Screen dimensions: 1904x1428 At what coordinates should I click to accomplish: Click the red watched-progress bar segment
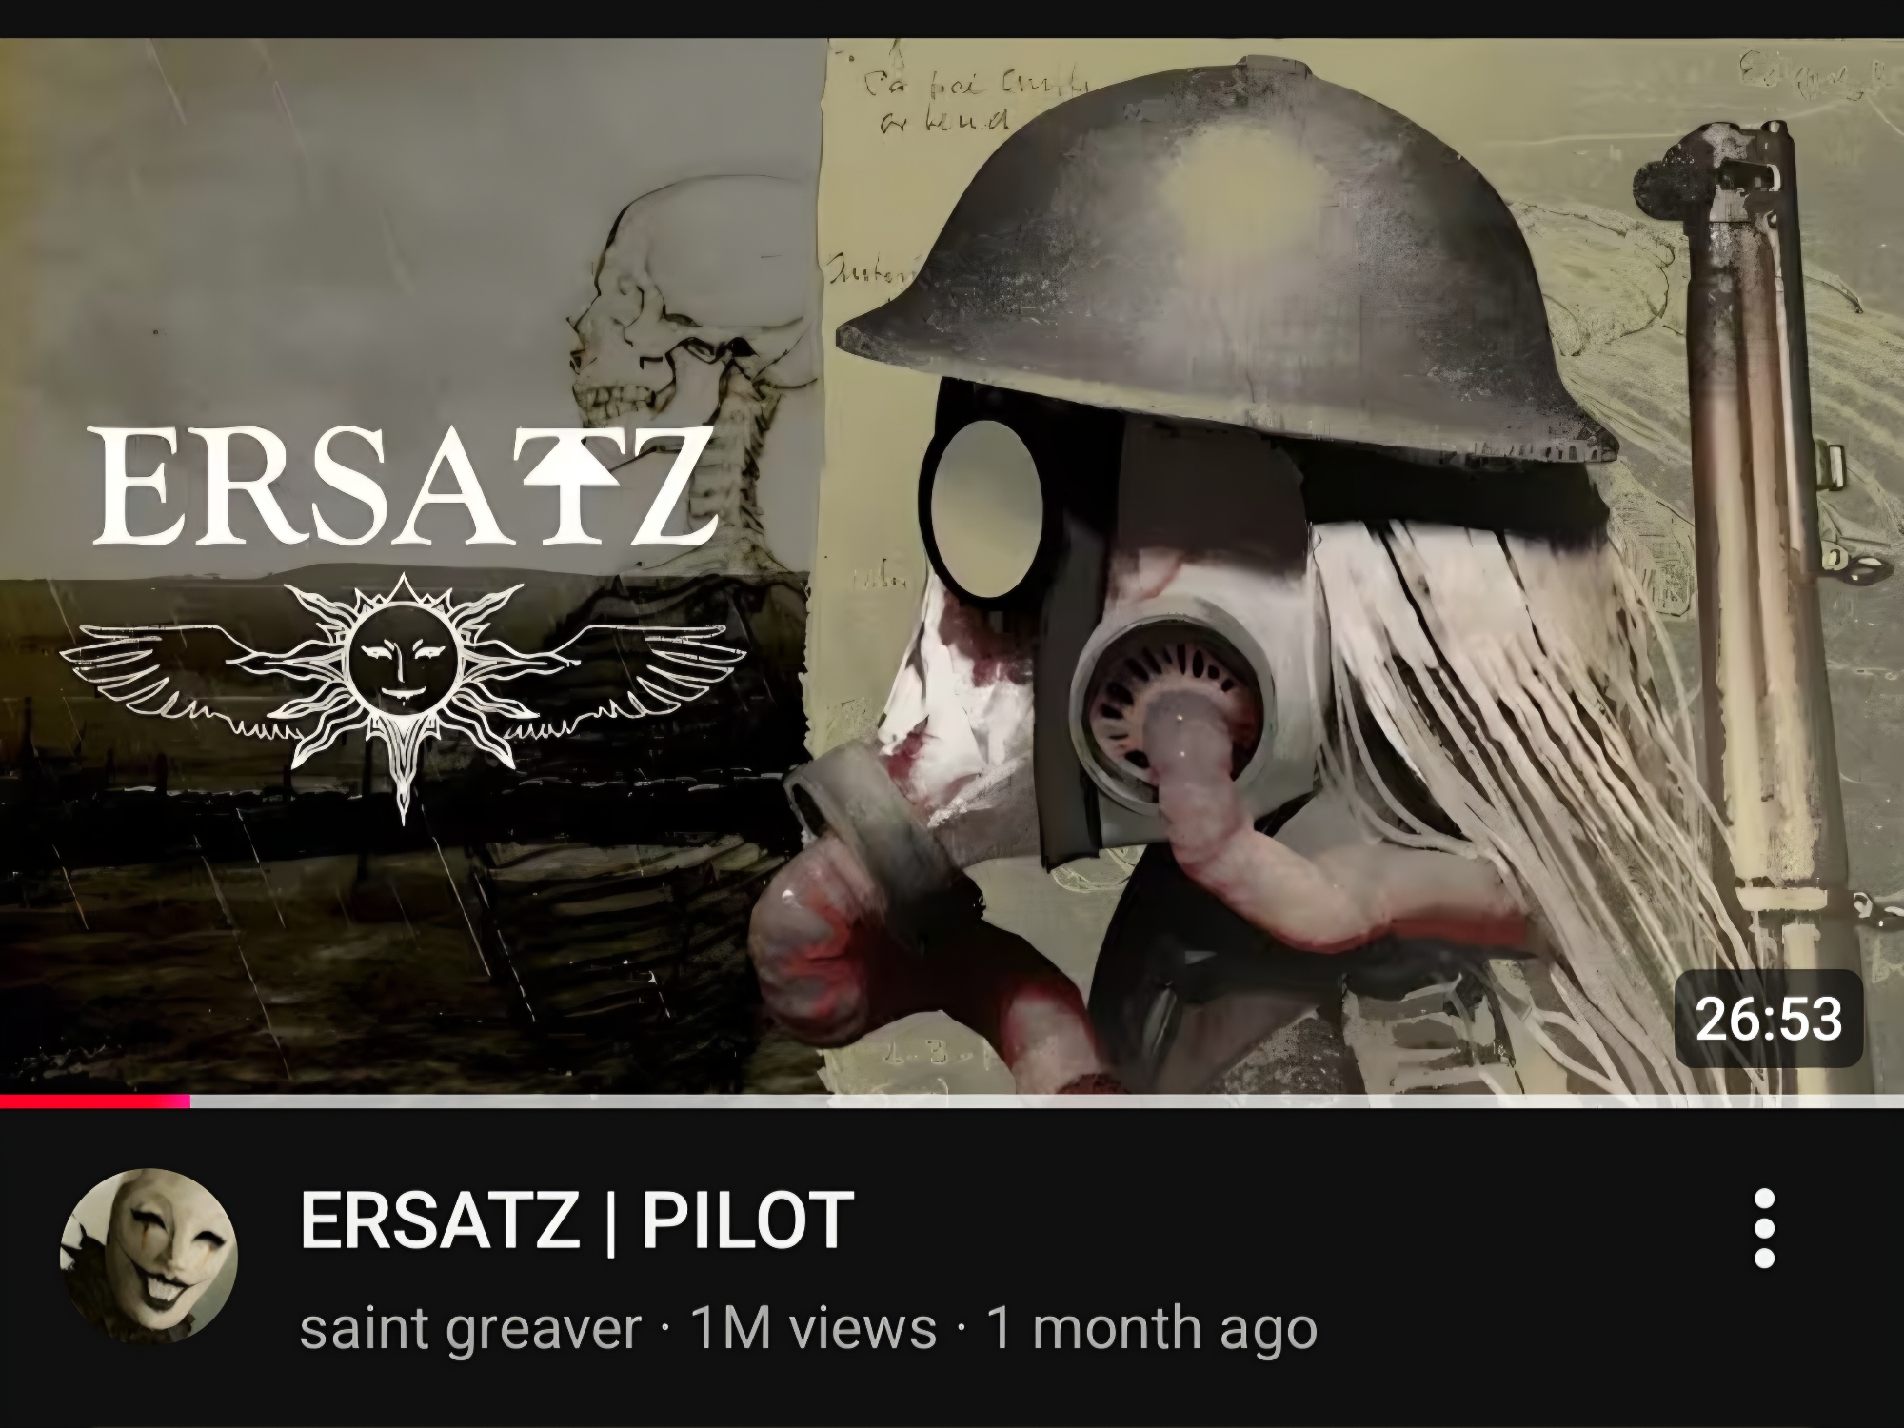pyautogui.click(x=95, y=1101)
